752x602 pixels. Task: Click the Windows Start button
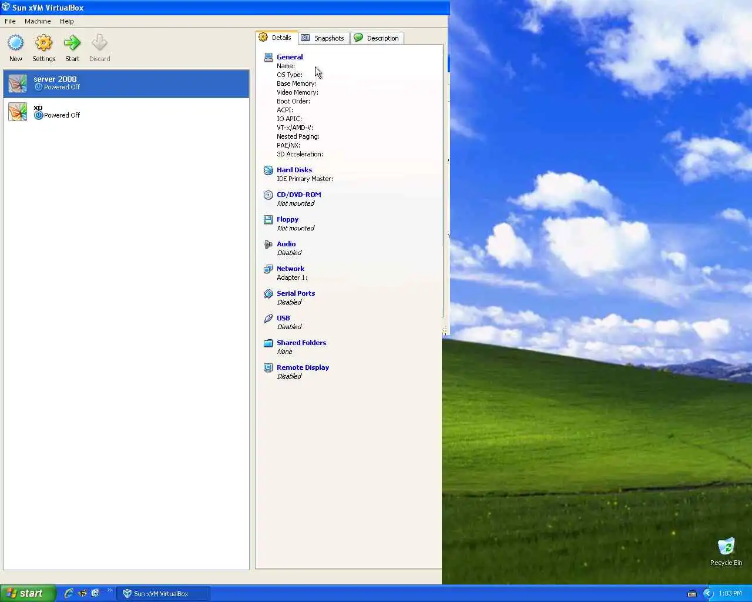(28, 593)
